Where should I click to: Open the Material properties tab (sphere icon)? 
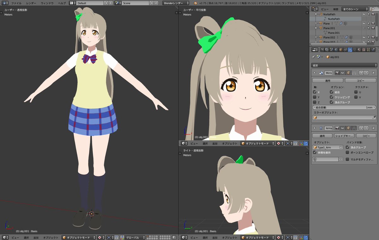pos(359,50)
